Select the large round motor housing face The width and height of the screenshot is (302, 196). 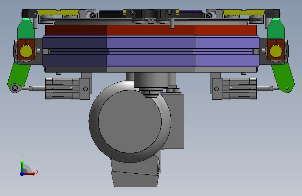(x=130, y=122)
